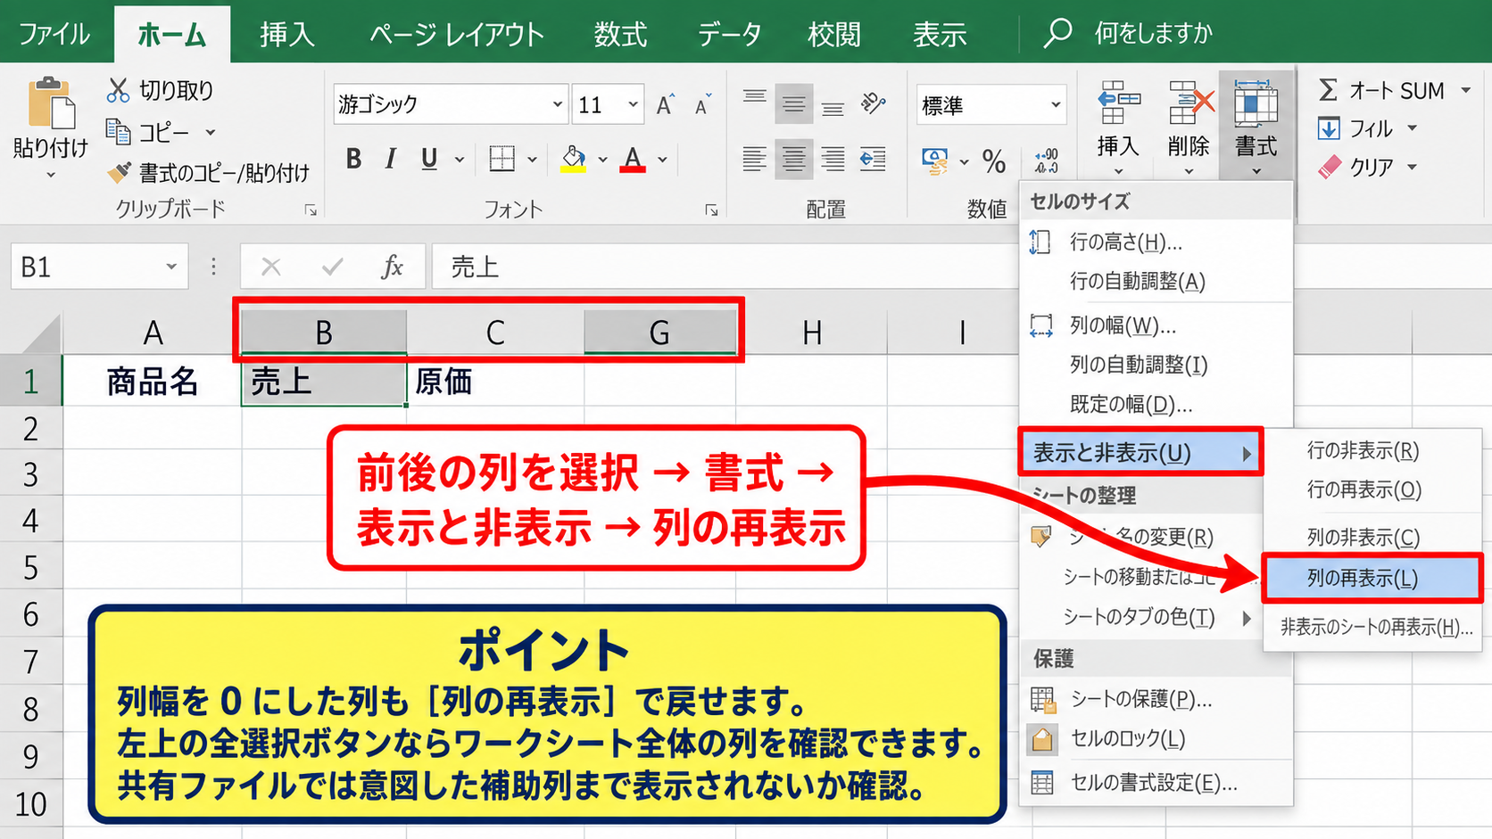Viewport: 1492px width, 839px height.
Task: Click the Name Box showing B1
Action: [99, 267]
